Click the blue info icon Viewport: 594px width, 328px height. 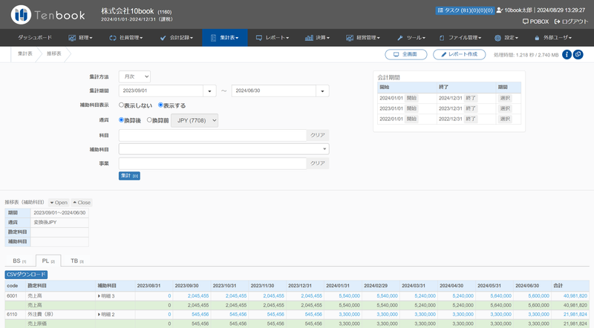tap(567, 54)
